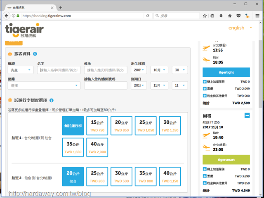The width and height of the screenshot is (264, 198).
Task: Select 30公斤 TWD 1,350 baggage option
Action: [170, 126]
